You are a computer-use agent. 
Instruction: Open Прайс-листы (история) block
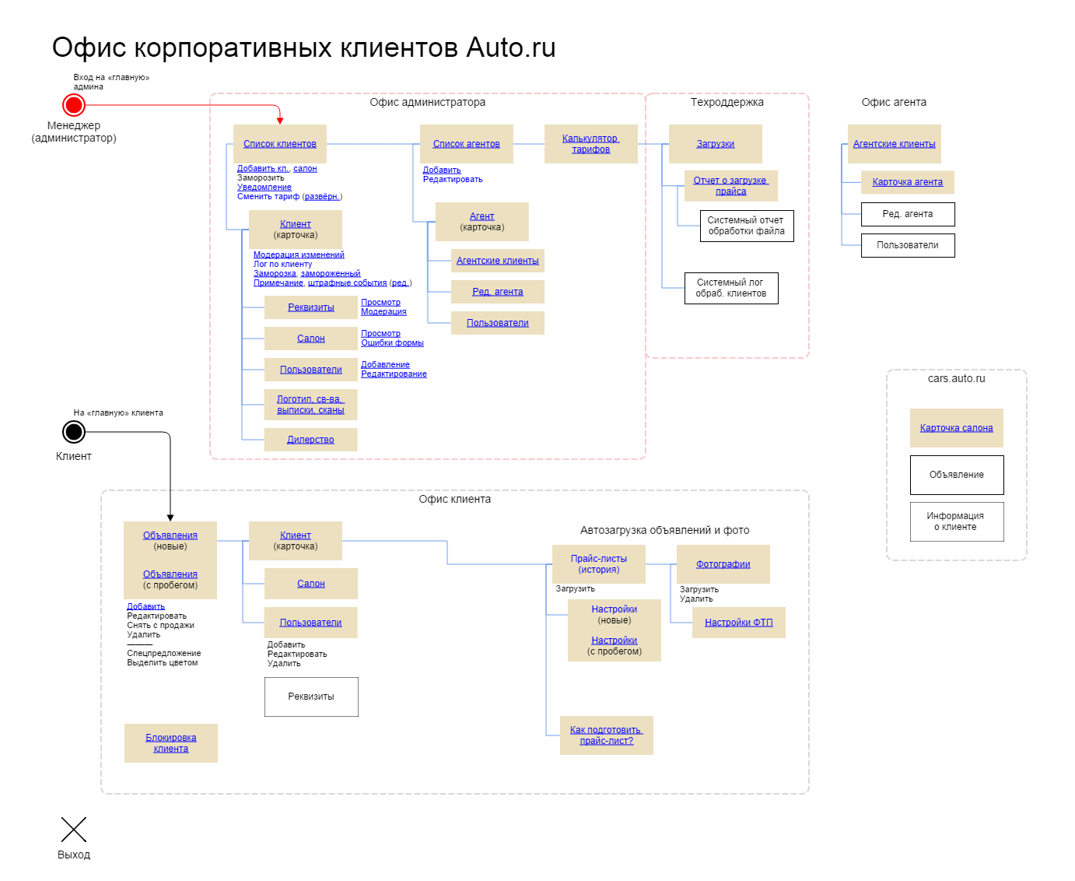pos(599,564)
